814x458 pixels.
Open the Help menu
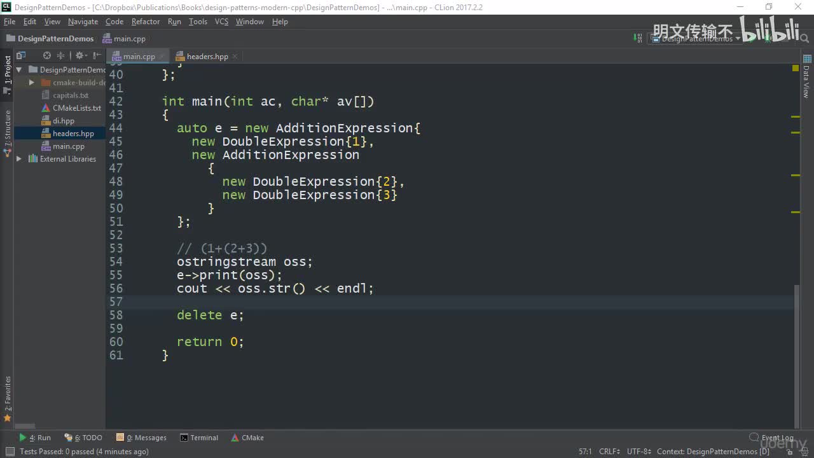(x=280, y=22)
